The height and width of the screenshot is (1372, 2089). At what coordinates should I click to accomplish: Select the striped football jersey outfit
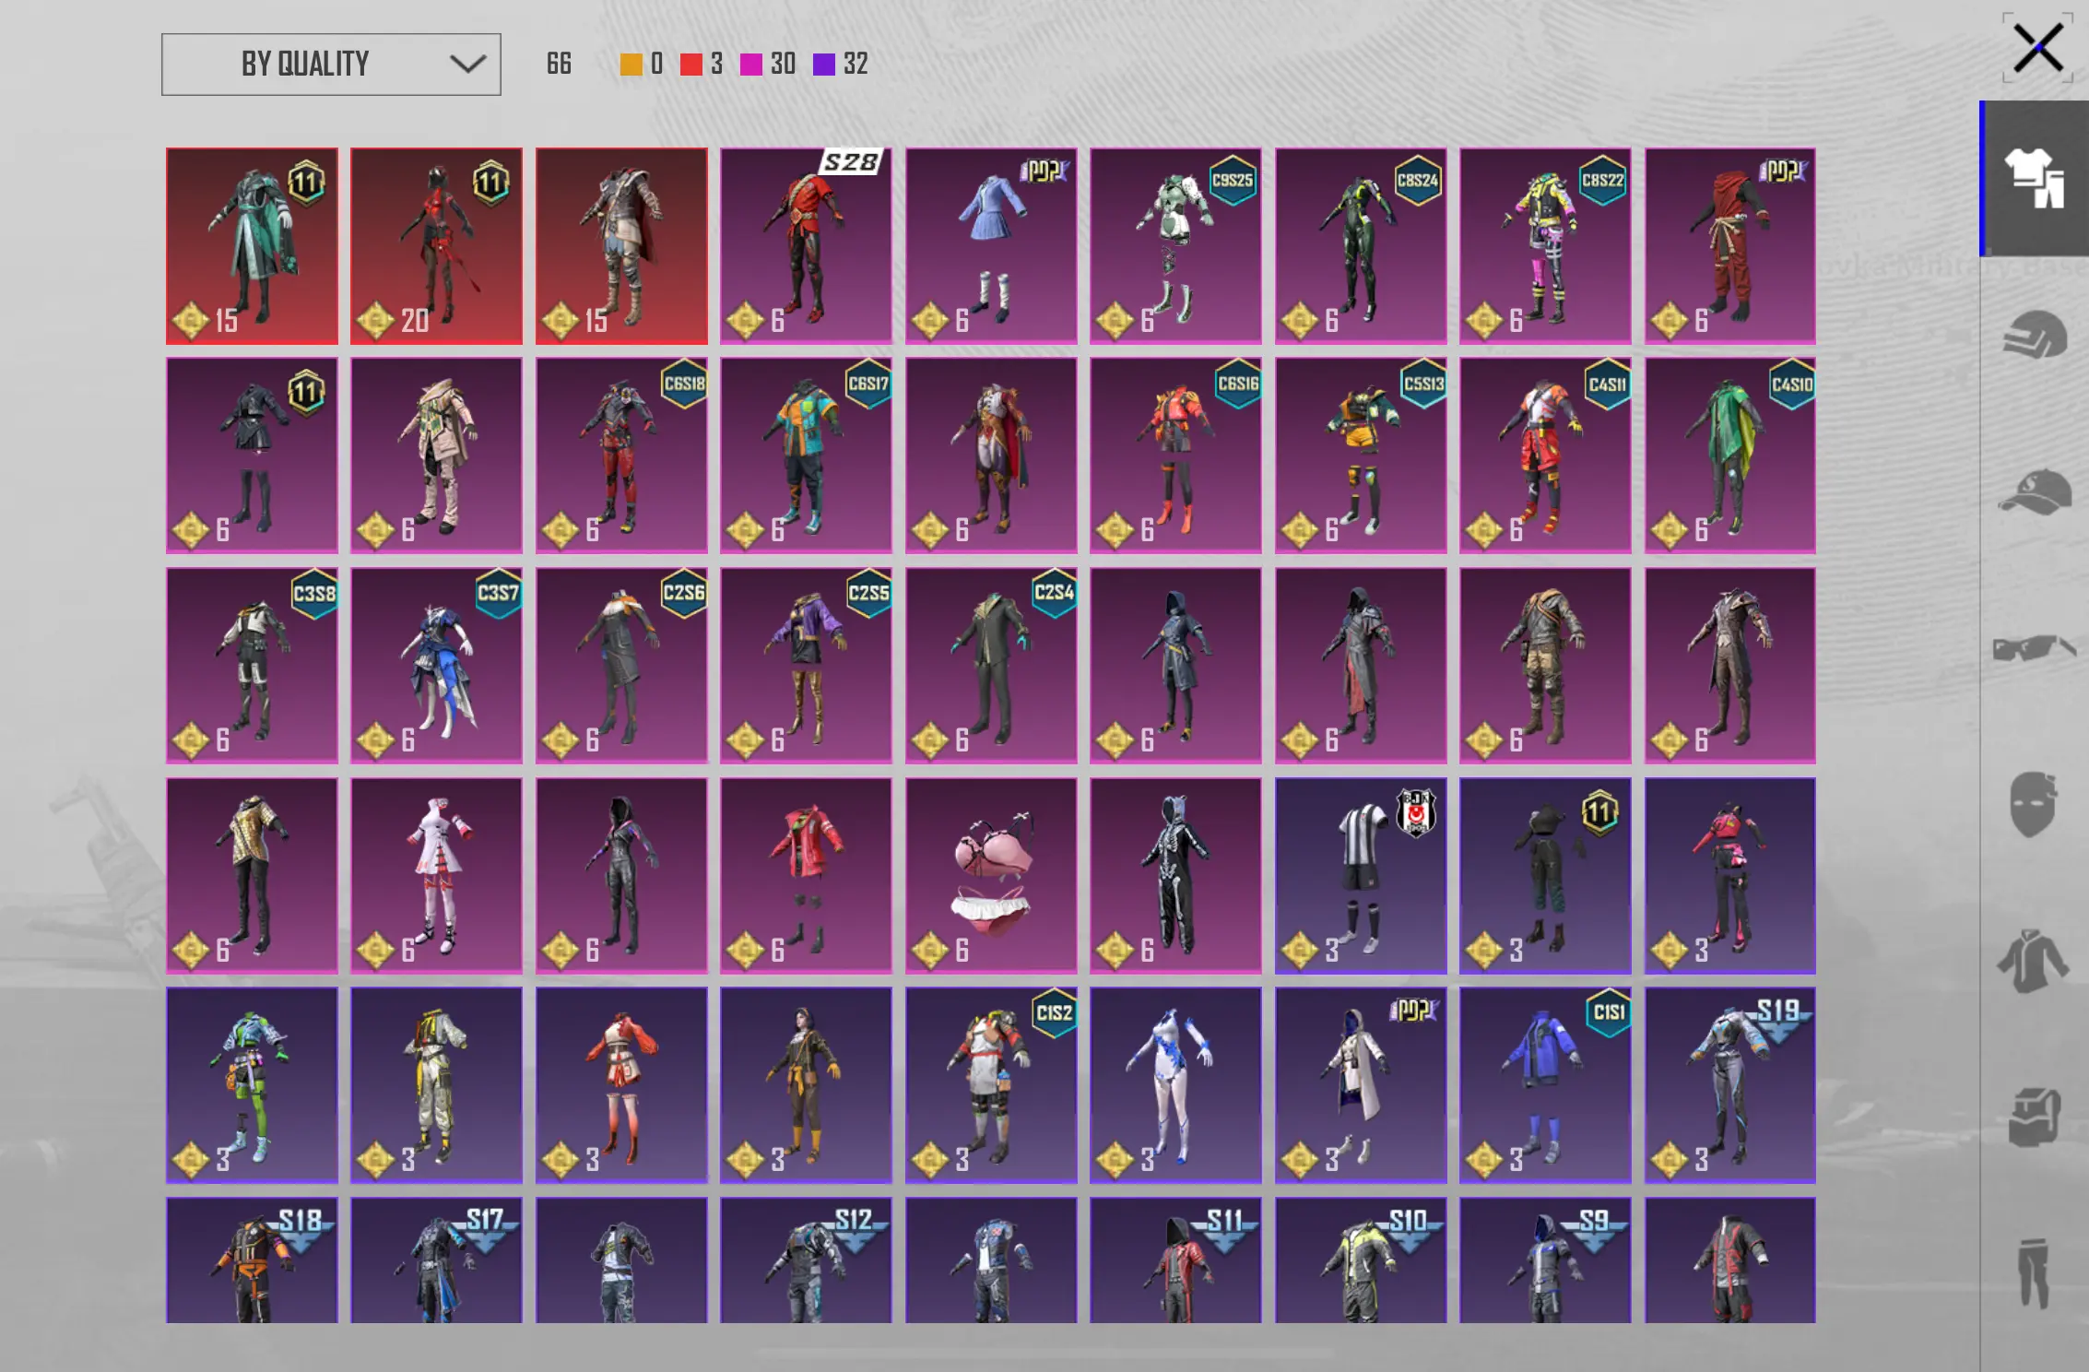coord(1361,876)
